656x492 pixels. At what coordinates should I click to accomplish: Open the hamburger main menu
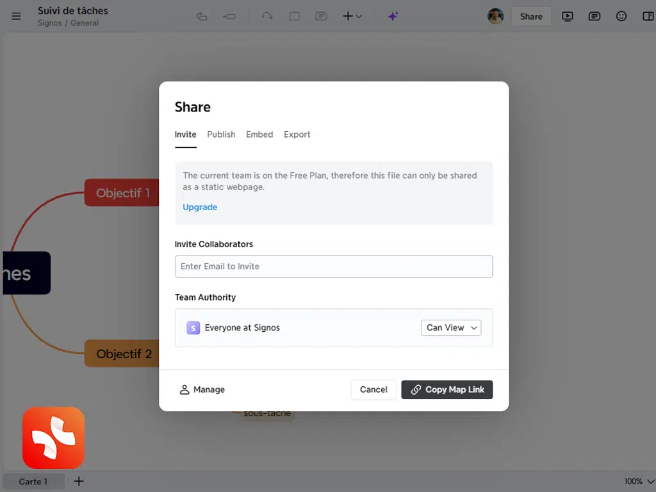coord(16,17)
